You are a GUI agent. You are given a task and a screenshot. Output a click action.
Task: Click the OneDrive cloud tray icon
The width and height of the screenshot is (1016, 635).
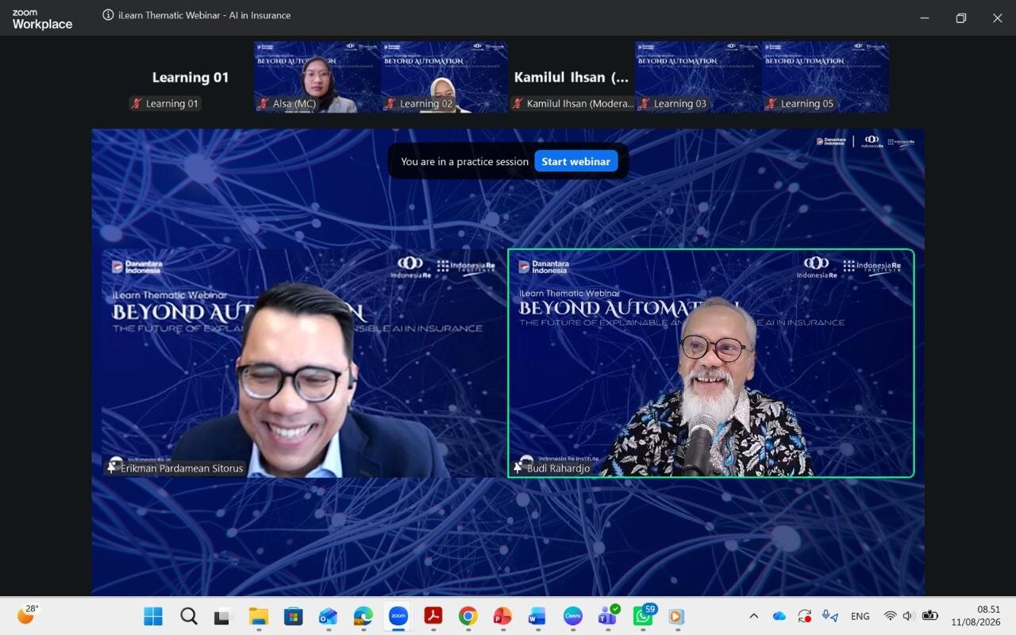(779, 616)
